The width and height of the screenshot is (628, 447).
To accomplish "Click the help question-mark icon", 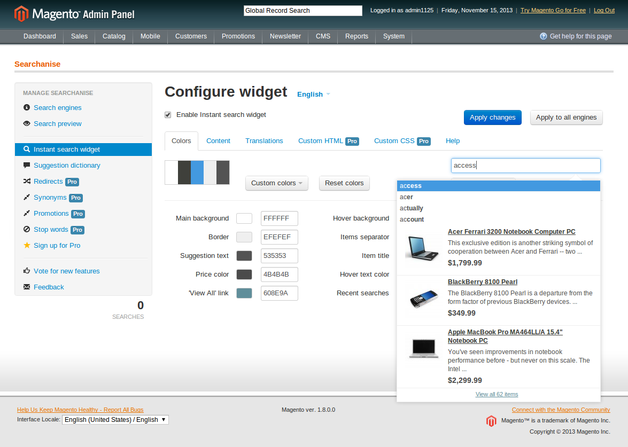I will pyautogui.click(x=543, y=36).
